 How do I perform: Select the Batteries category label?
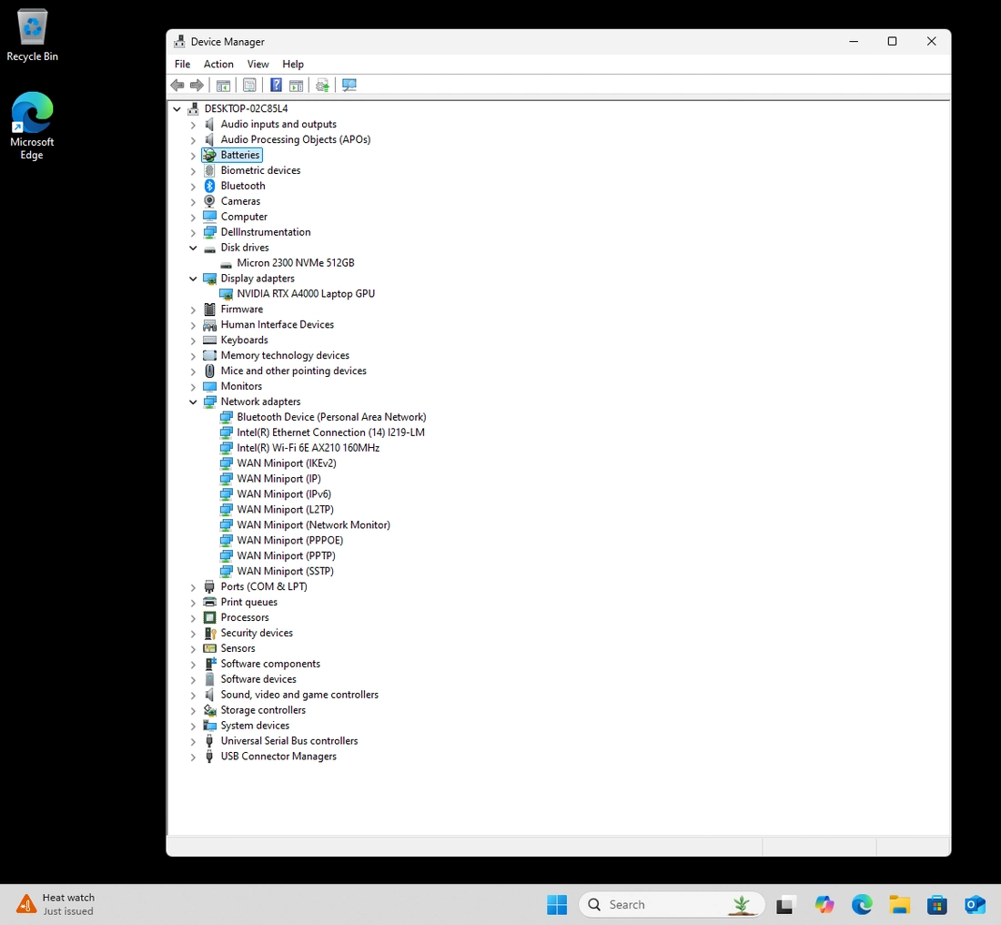click(240, 155)
